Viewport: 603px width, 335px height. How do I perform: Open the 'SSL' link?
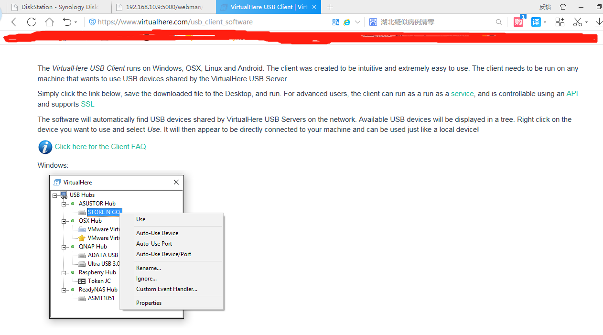pos(87,104)
